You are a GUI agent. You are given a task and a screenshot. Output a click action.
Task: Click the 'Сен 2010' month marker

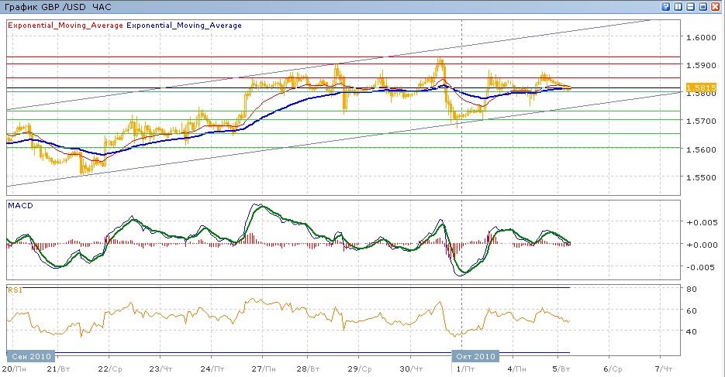tap(31, 356)
